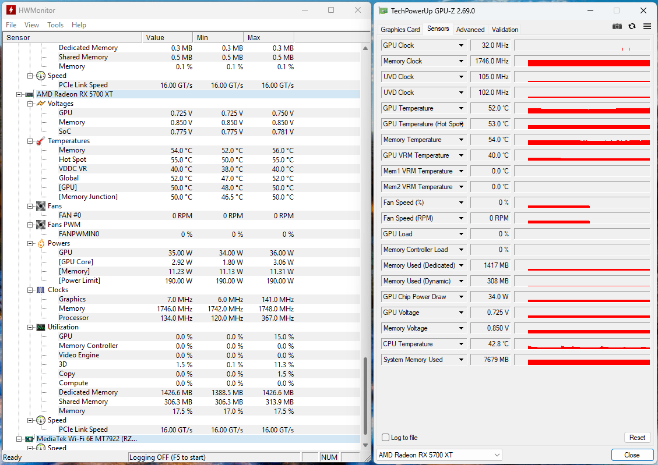Select the Hot Spot temperature row
Image resolution: width=658 pixels, height=465 pixels.
[181, 159]
